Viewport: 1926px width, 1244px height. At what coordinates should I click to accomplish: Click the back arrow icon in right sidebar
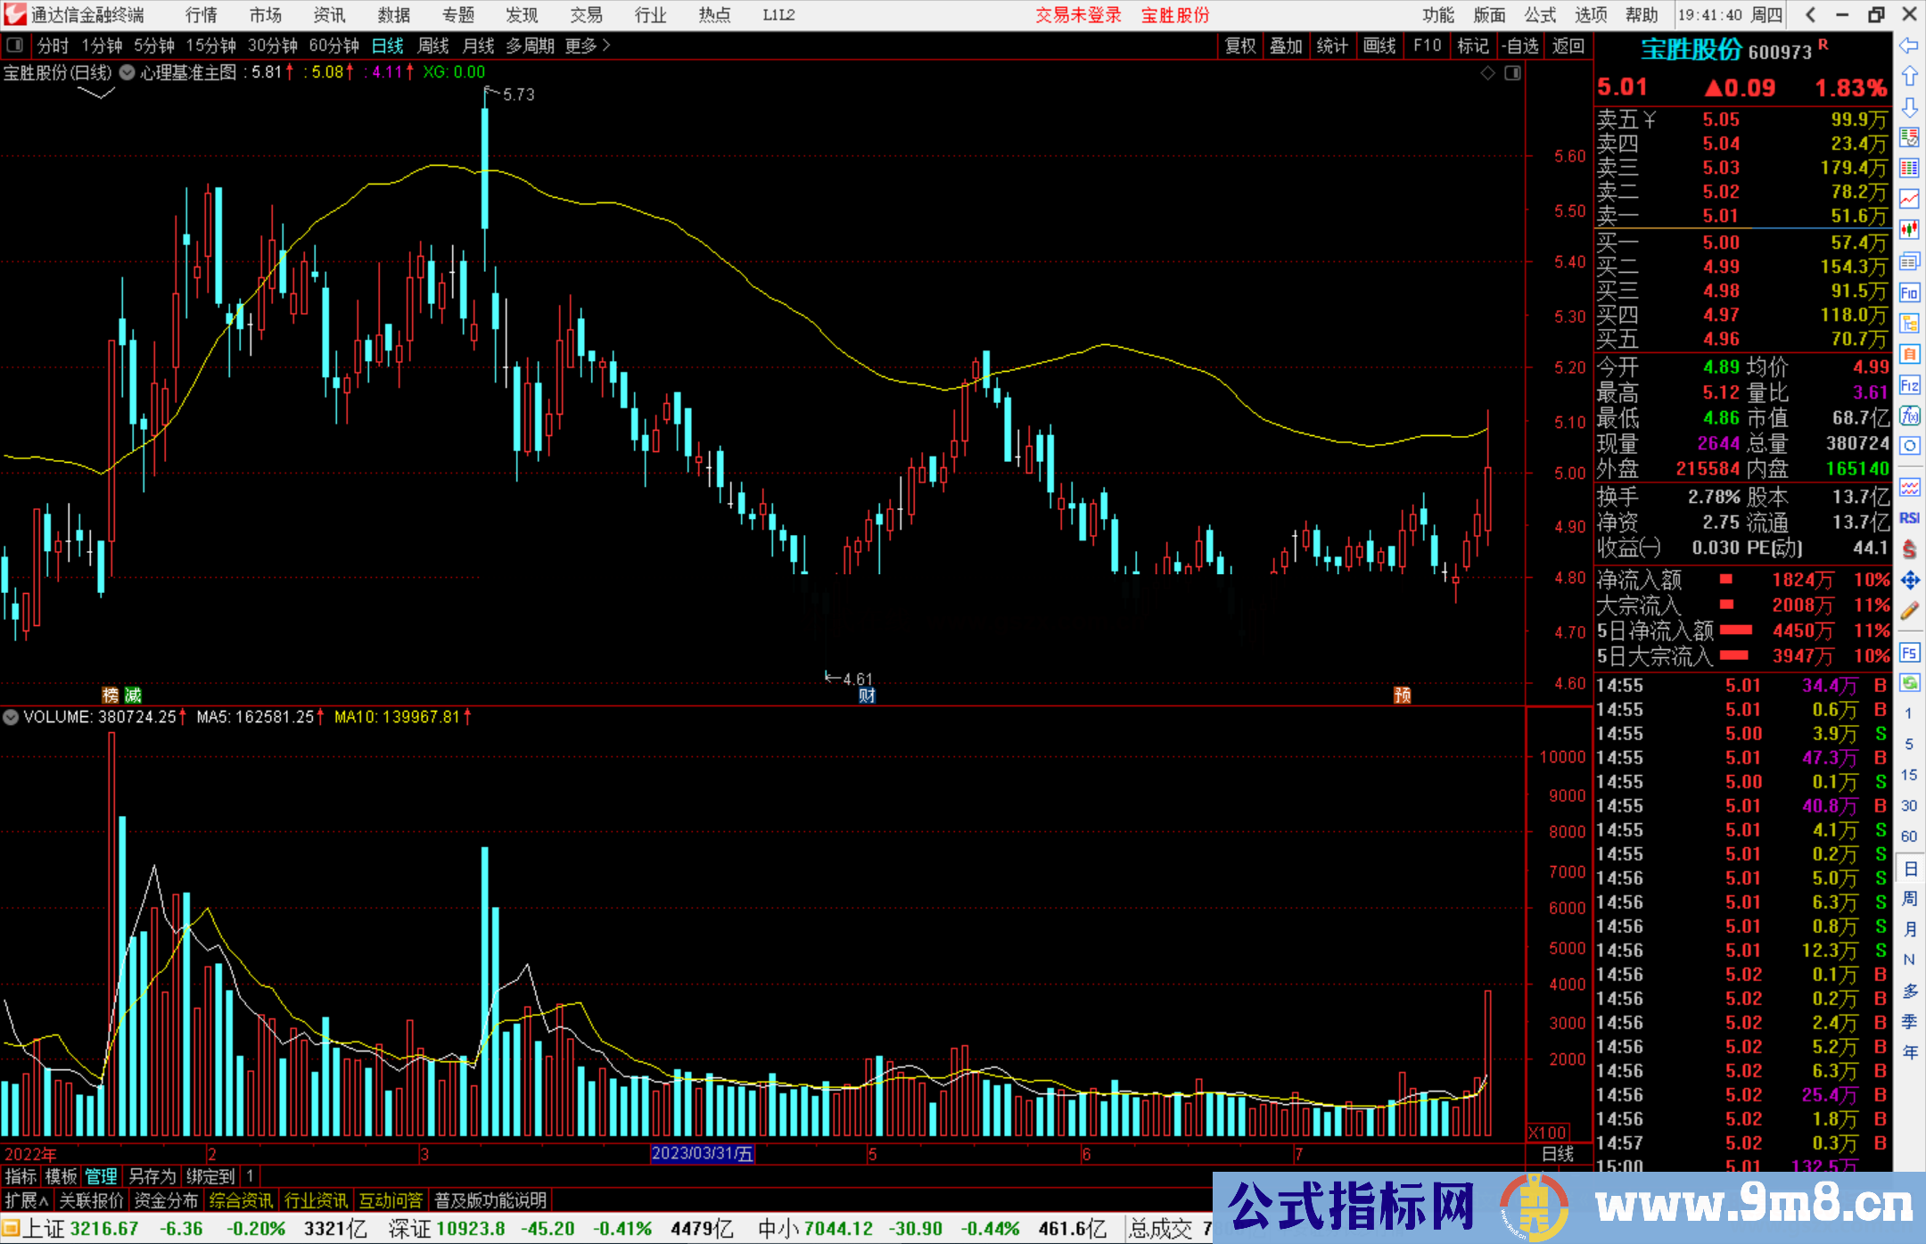(x=1909, y=45)
